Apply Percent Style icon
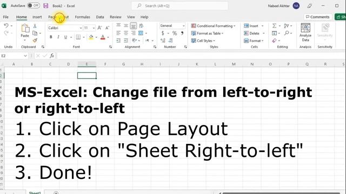 pos(175,33)
